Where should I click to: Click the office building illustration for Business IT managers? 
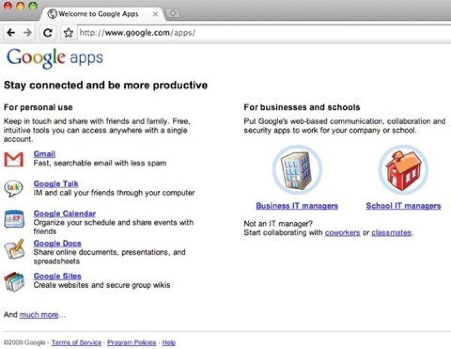coord(297,170)
